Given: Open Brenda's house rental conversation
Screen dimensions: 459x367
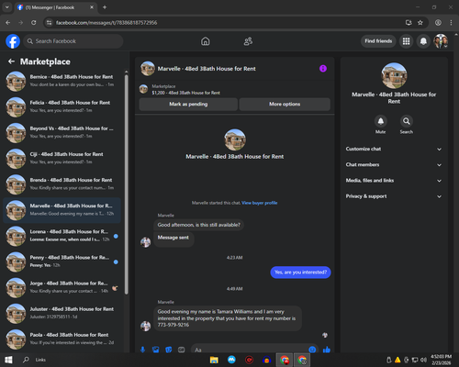Looking at the screenshot, I should [62, 184].
